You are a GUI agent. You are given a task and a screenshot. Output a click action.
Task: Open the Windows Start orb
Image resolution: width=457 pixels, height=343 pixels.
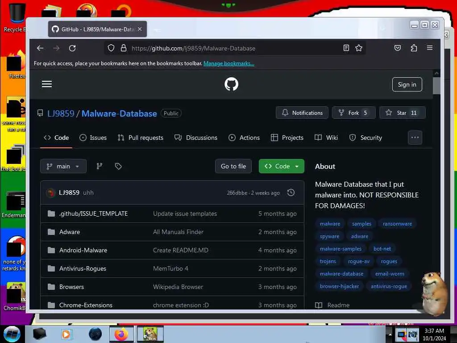12,334
